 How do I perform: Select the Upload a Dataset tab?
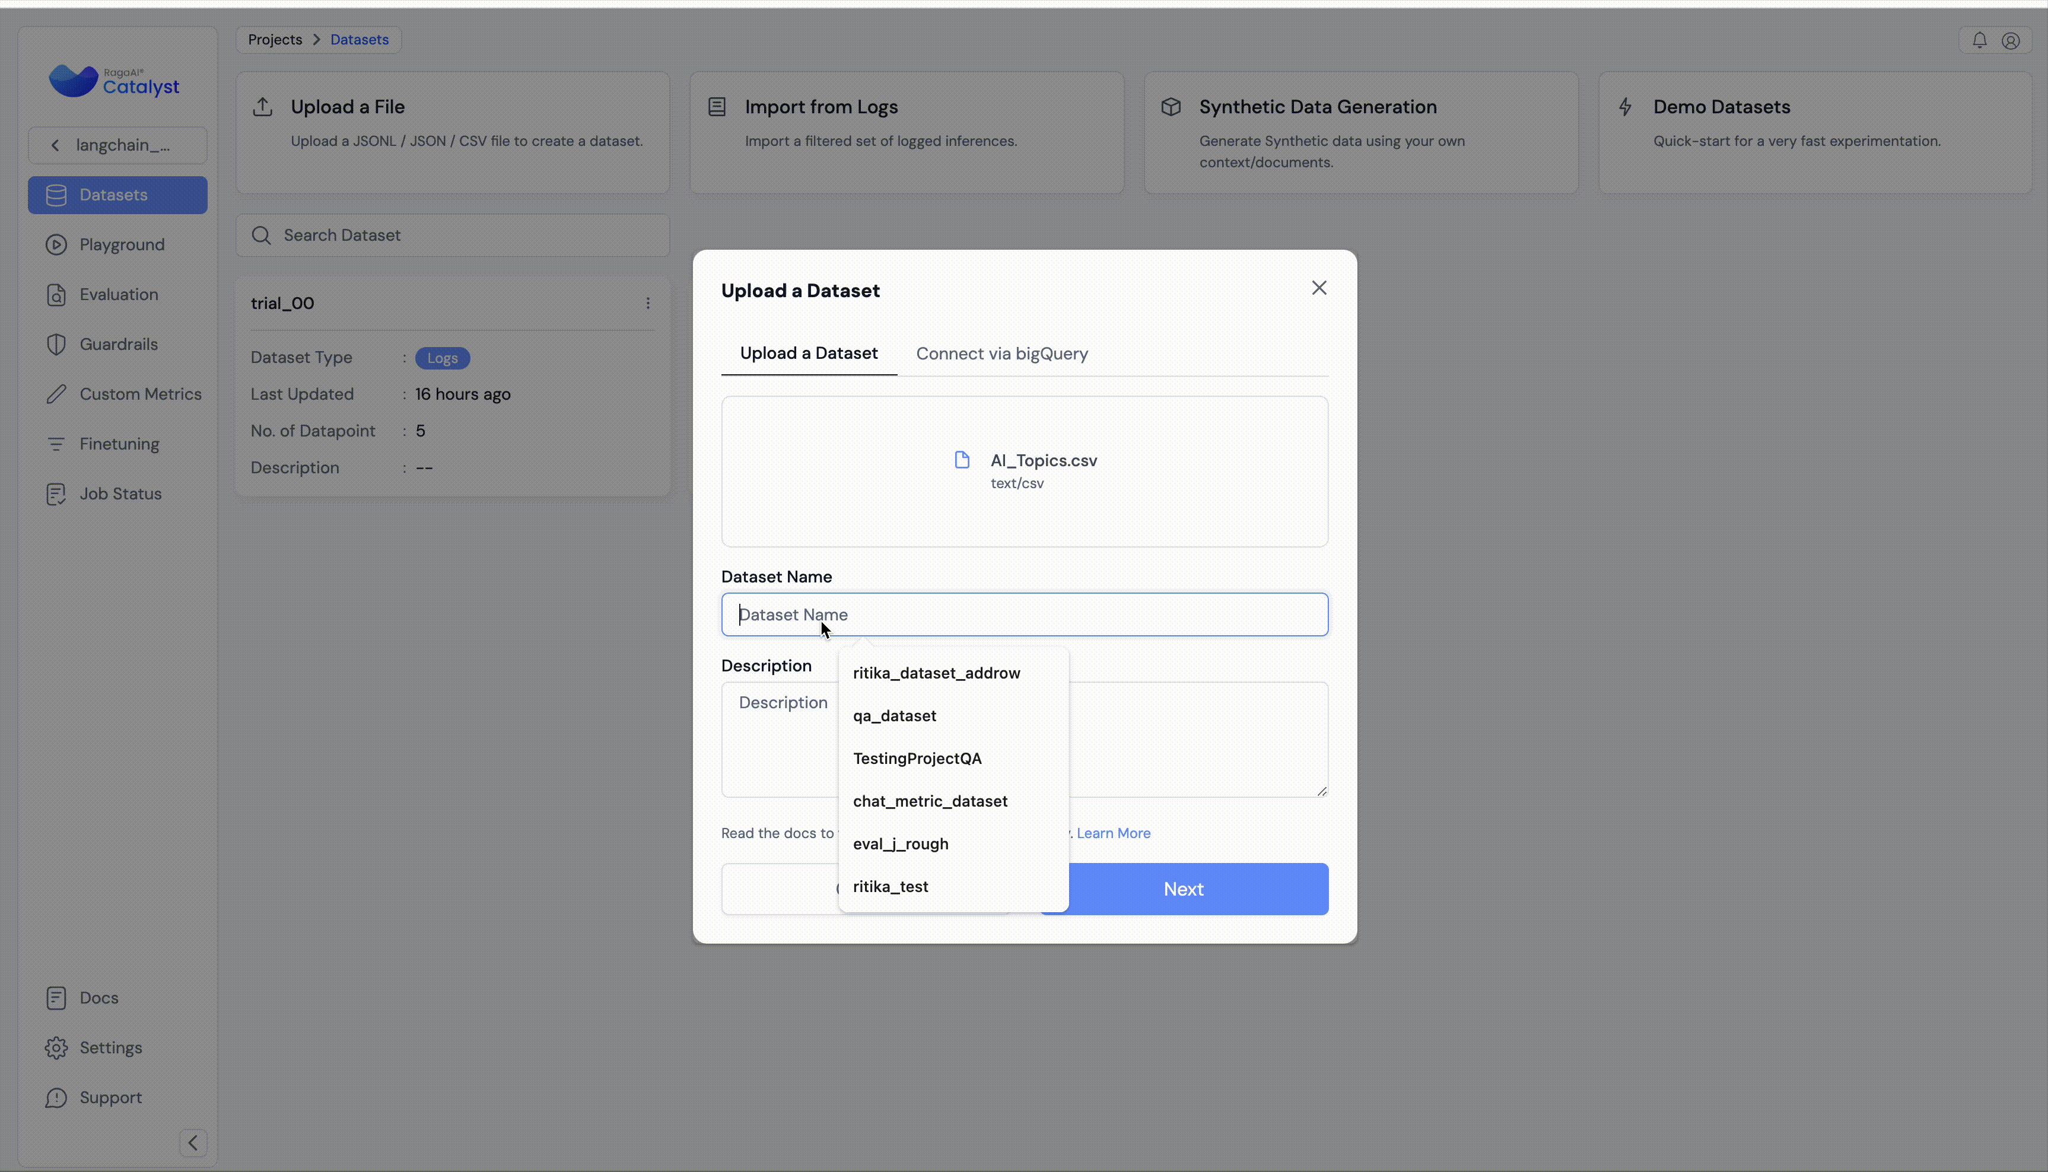(808, 353)
